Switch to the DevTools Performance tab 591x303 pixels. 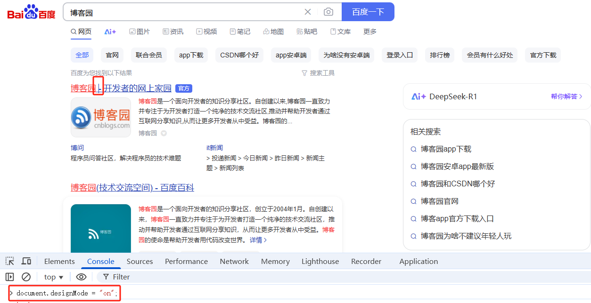click(186, 262)
